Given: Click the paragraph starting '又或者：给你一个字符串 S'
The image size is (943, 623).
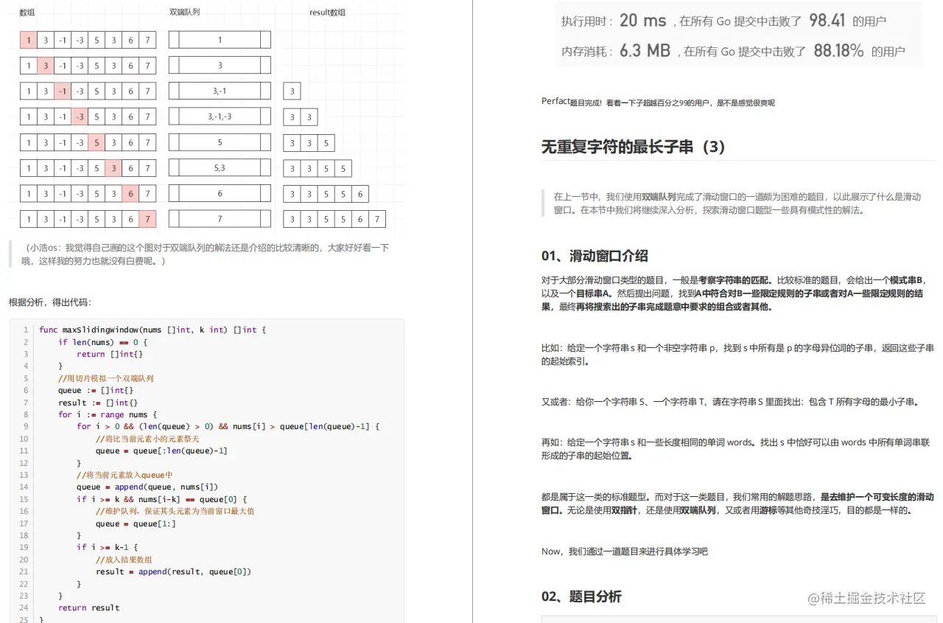Looking at the screenshot, I should pos(731,402).
